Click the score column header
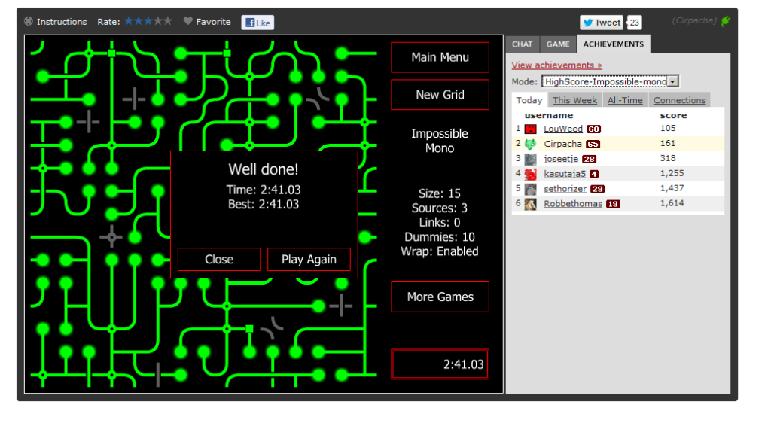This screenshot has width=771, height=423. [x=673, y=115]
